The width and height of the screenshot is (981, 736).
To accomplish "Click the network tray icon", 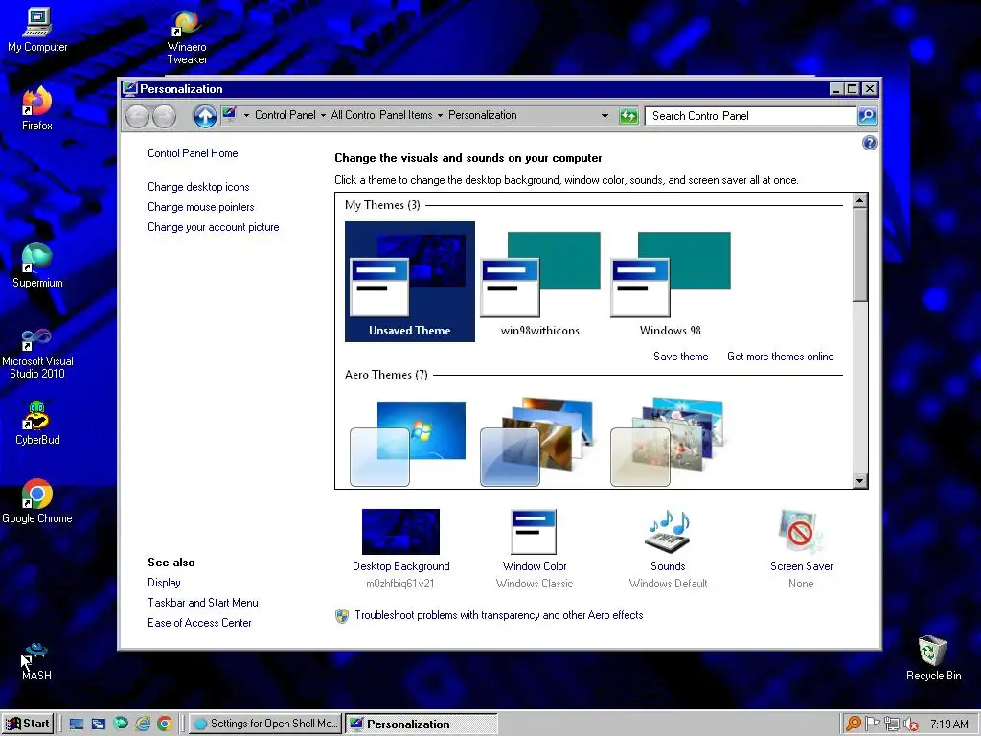I will pyautogui.click(x=892, y=724).
